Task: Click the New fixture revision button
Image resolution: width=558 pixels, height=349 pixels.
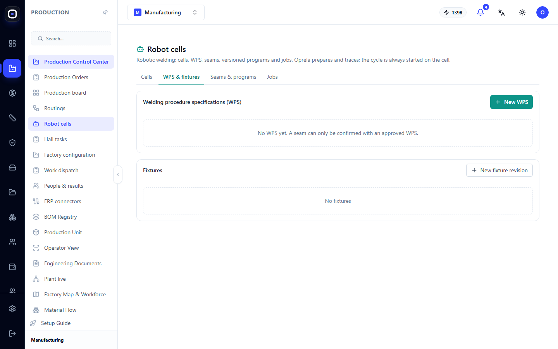Action: click(x=499, y=170)
